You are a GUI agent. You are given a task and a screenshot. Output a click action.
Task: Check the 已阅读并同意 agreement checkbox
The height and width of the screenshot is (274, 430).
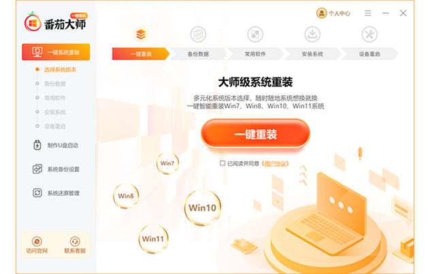222,163
